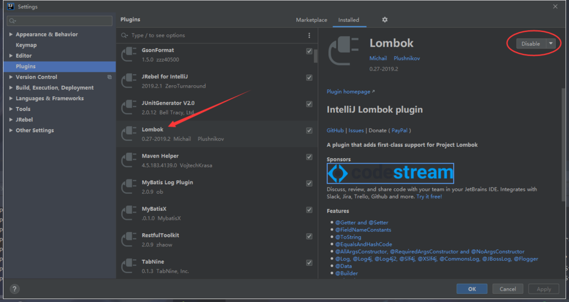Click the Disable plugin button

point(532,43)
